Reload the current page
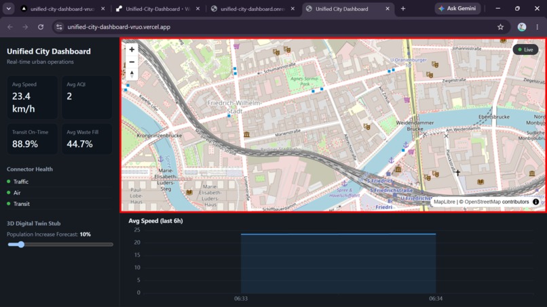The height and width of the screenshot is (307, 547). (x=41, y=27)
